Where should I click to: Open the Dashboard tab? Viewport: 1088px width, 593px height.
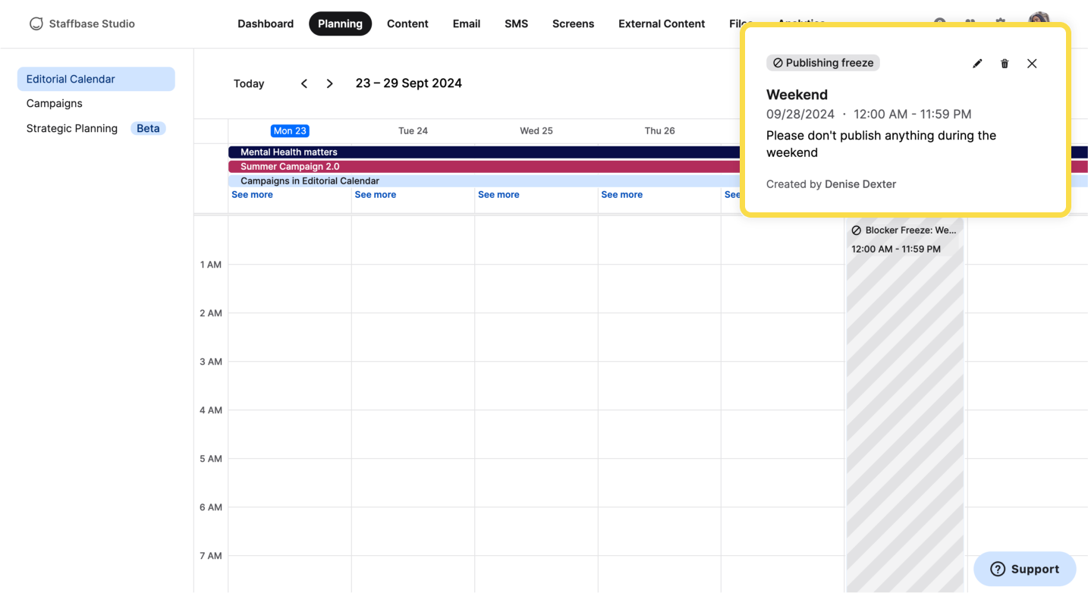click(x=266, y=24)
